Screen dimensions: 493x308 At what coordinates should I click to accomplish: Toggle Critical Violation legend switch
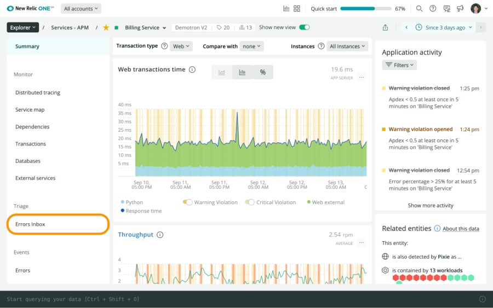coord(250,202)
